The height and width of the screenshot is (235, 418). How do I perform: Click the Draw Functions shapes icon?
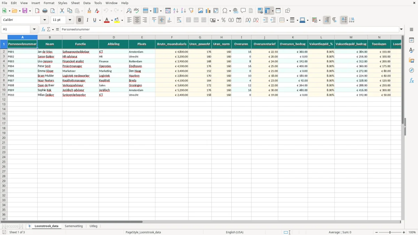(288, 11)
